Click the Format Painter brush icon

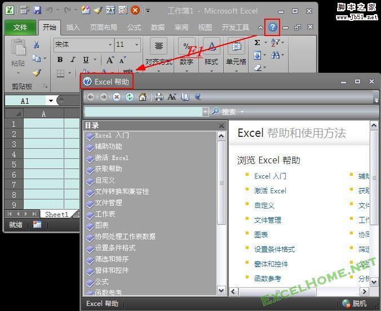(x=37, y=73)
